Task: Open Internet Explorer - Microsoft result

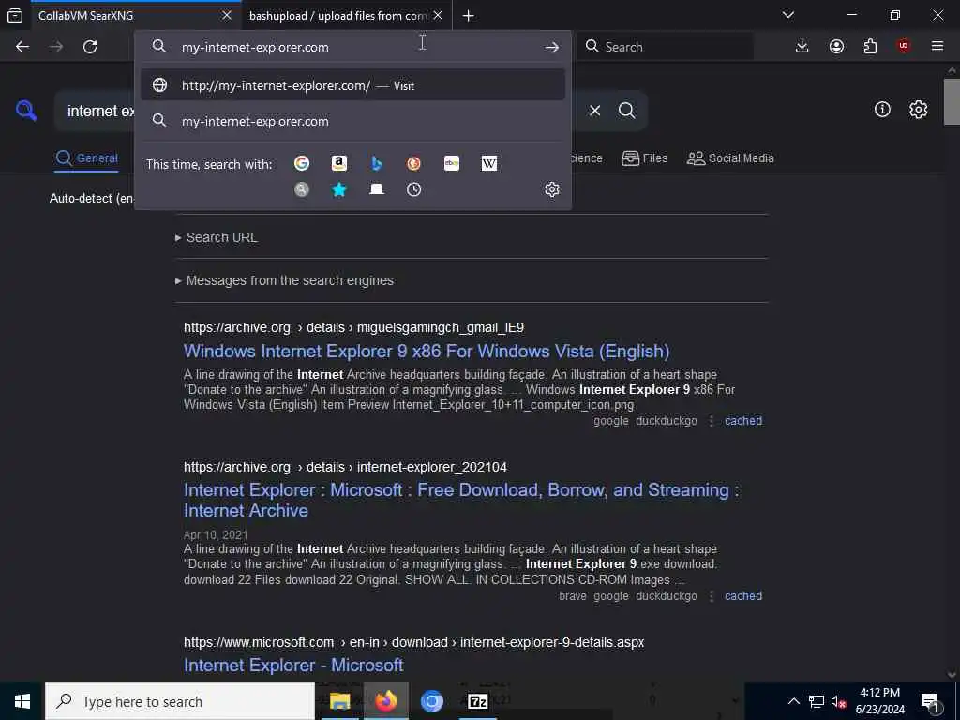Action: 293,665
